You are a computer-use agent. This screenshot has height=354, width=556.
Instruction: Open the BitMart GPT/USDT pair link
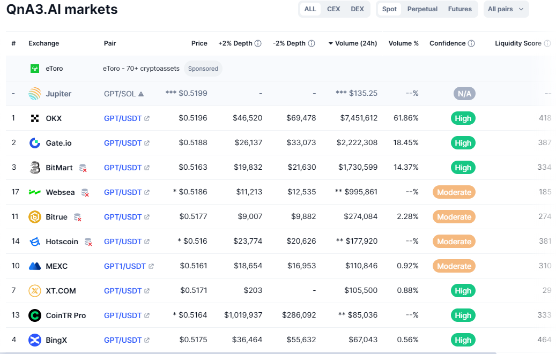point(123,168)
